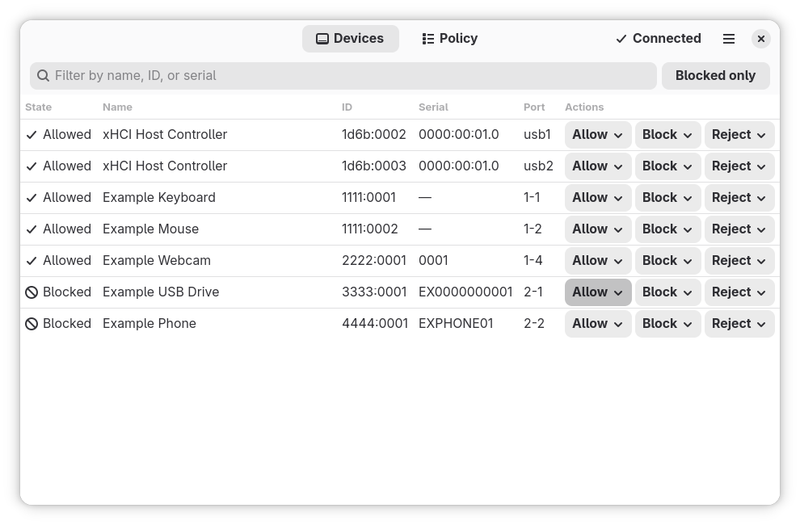Open Reject dropdown for Example Keyboard
The image size is (800, 525).
tap(739, 198)
